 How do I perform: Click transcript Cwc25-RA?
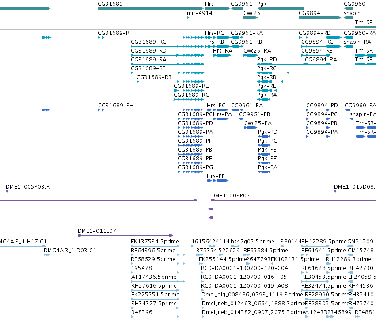click(x=251, y=55)
